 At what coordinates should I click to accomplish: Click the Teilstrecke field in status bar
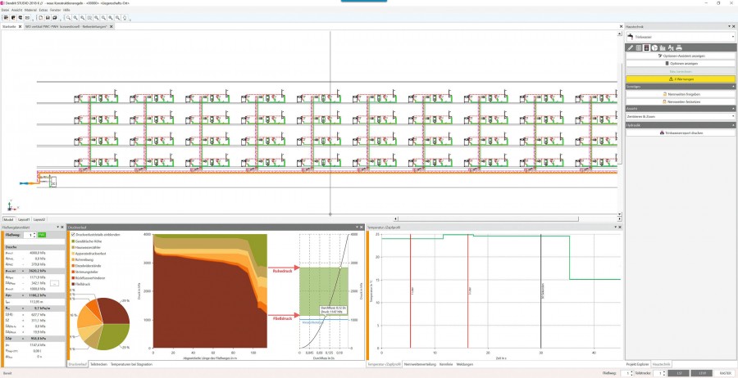[657, 373]
